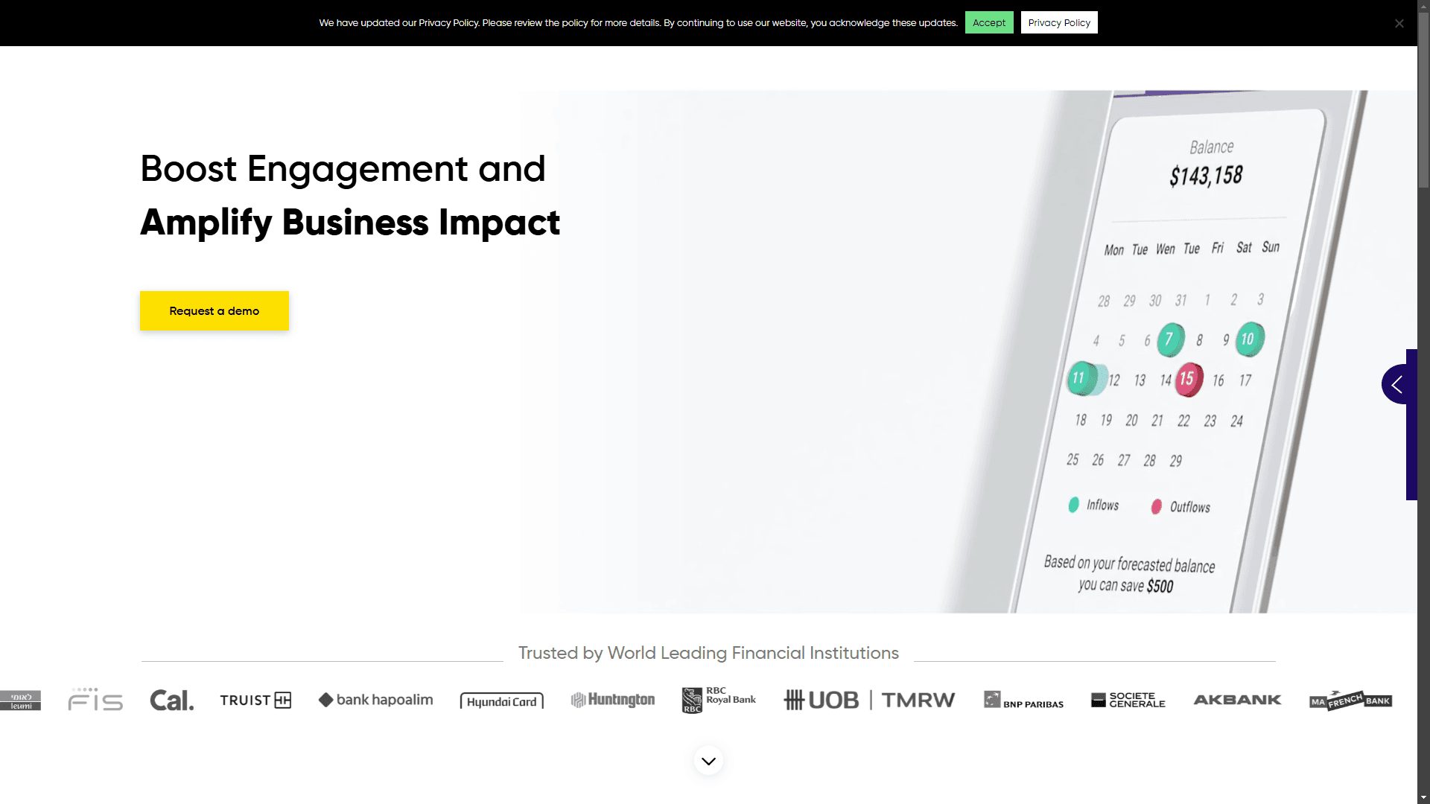1430x804 pixels.
Task: Click the Huntington bank logo
Action: (x=612, y=700)
